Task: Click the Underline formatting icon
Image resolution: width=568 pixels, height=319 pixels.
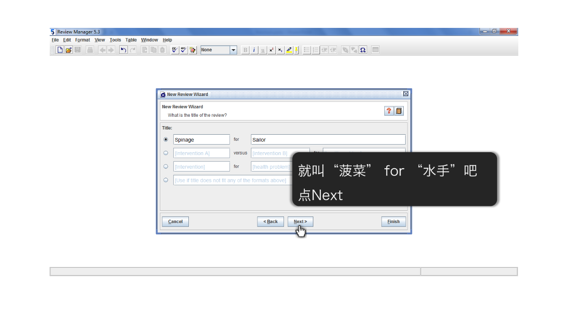Action: (263, 50)
